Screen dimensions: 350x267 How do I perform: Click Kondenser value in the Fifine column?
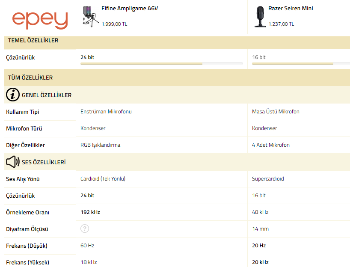[x=93, y=128]
